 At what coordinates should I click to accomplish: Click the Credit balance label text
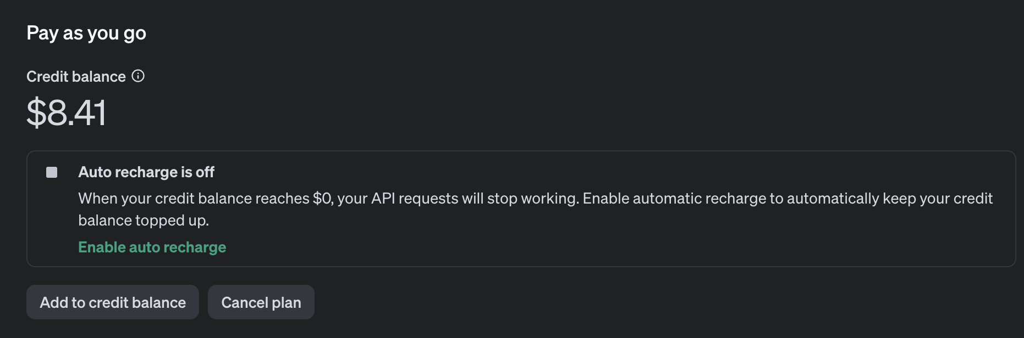click(x=76, y=76)
